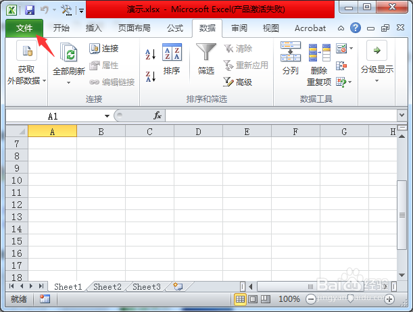Click the Data Validation icon

(x=341, y=49)
